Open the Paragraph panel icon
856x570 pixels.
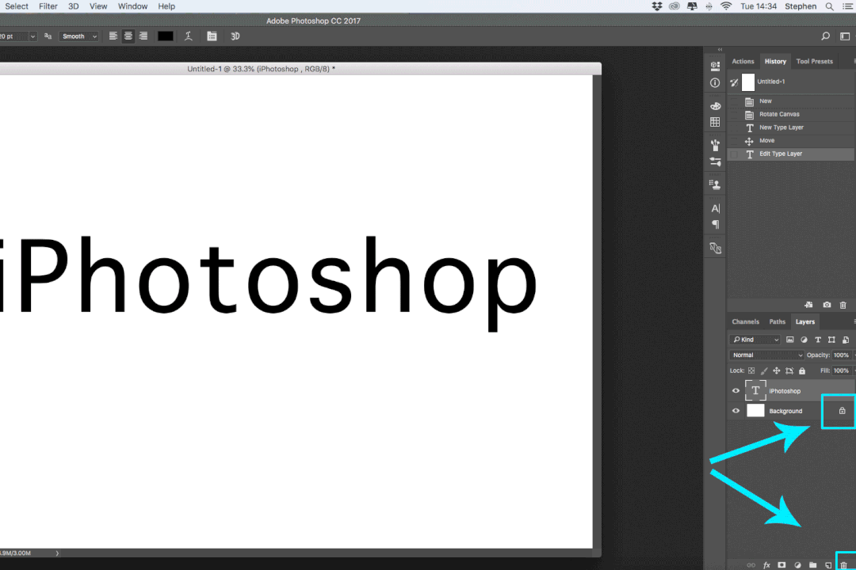pos(715,225)
